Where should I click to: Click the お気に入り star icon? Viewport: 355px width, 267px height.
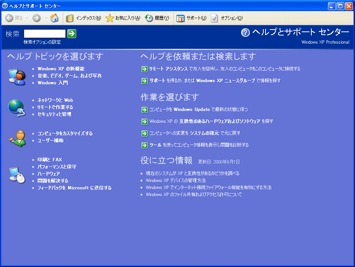(109, 18)
